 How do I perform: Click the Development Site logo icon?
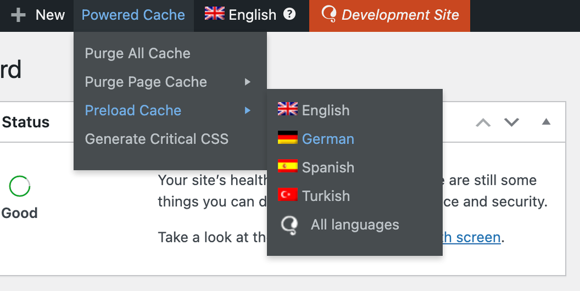[x=329, y=14]
